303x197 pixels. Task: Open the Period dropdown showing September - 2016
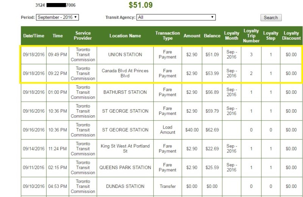click(x=57, y=17)
